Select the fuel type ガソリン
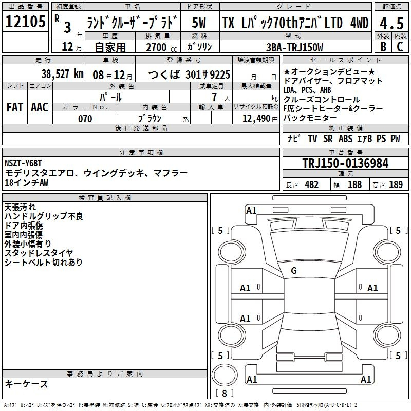Viewport: 411px width, 411px height. coord(199,47)
